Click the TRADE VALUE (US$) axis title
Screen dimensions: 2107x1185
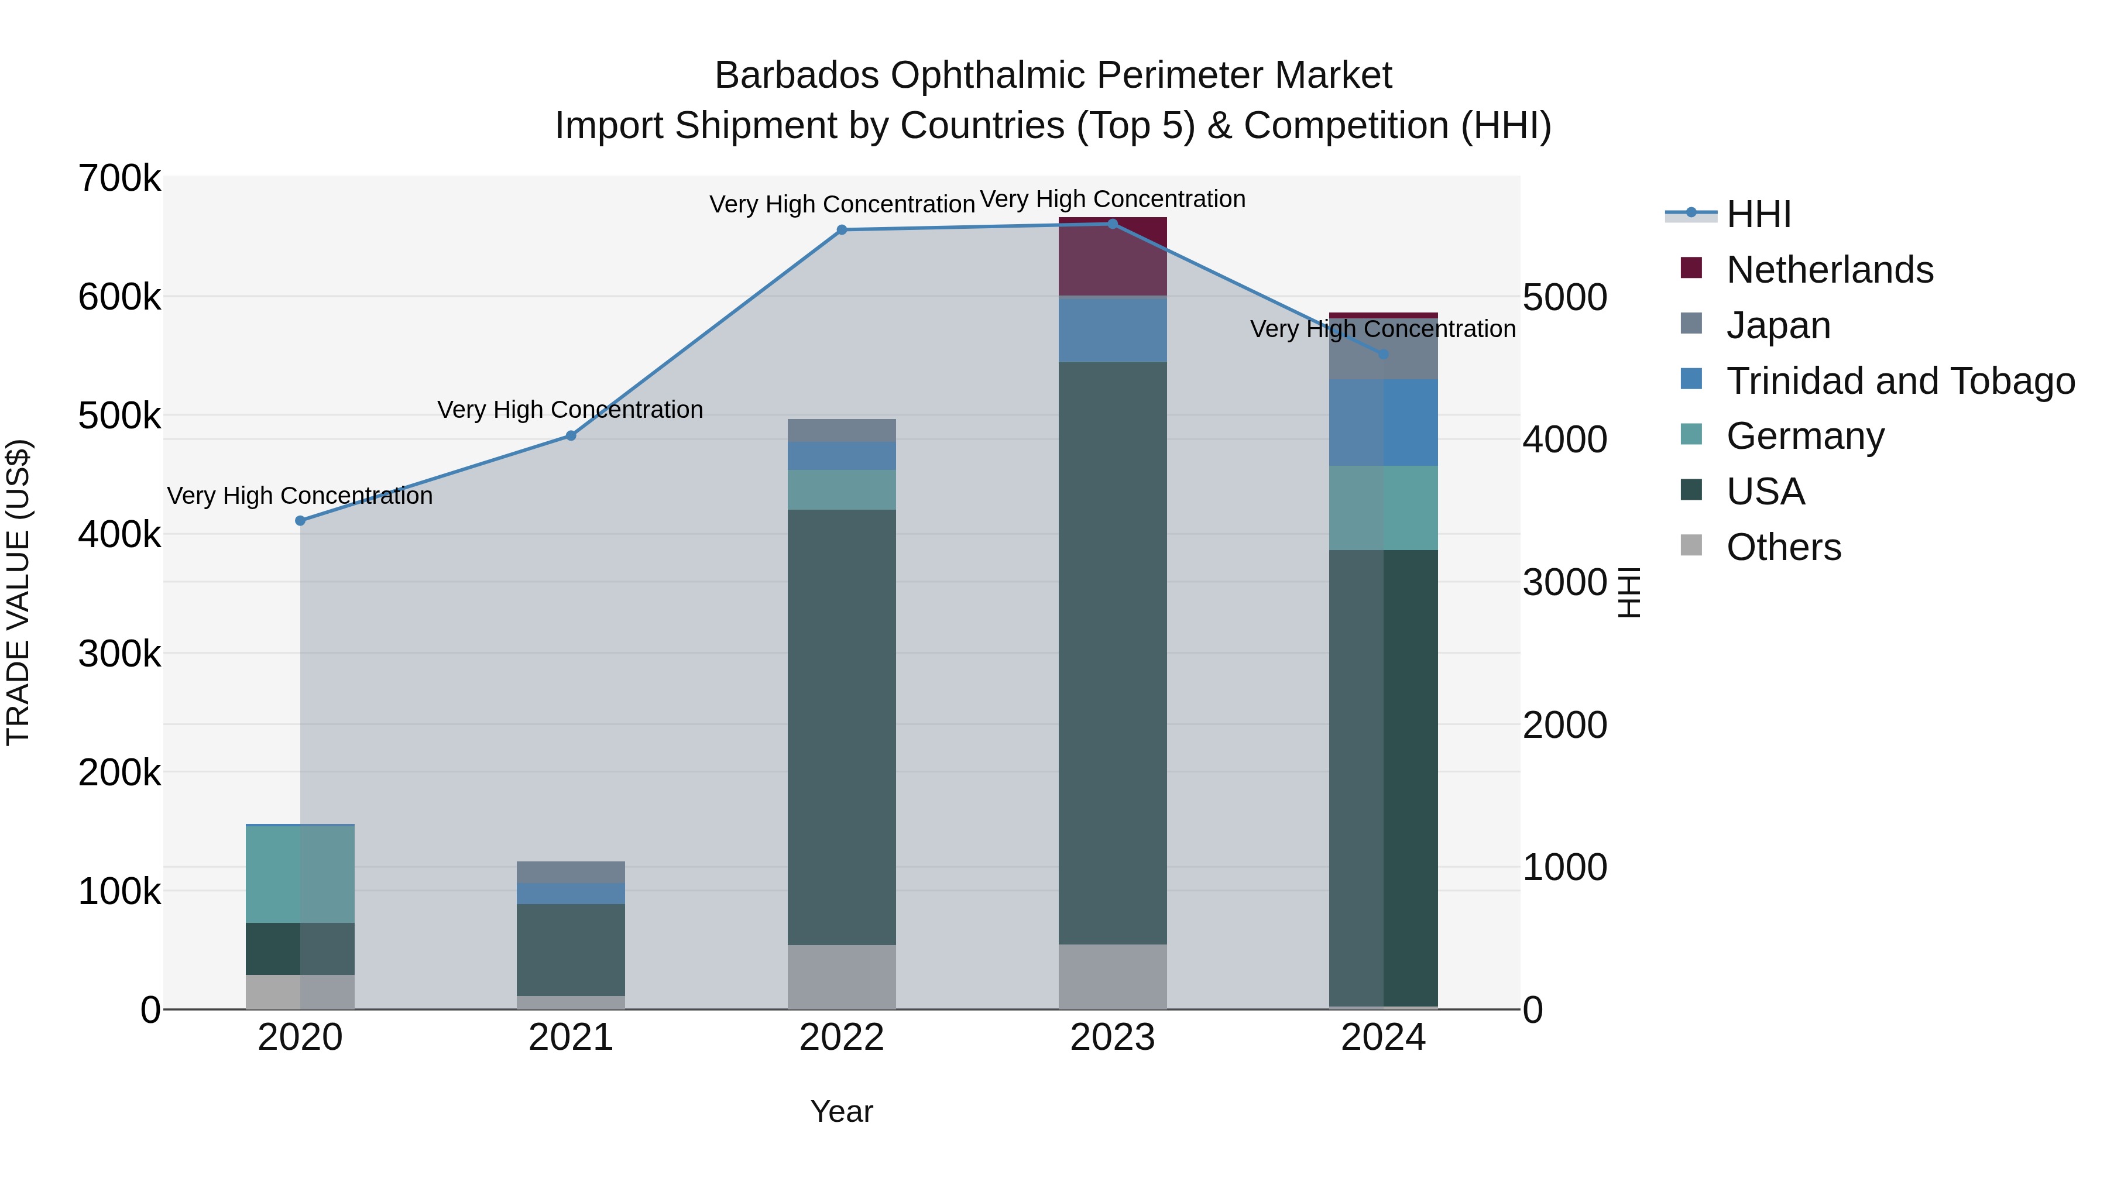(18, 592)
